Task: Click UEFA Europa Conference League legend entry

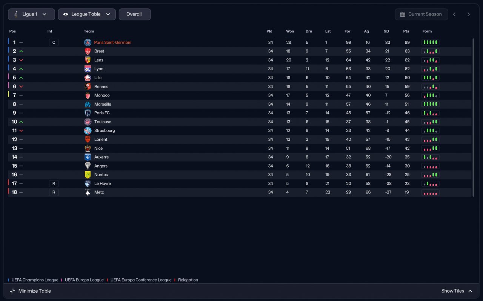Action: pos(139,280)
